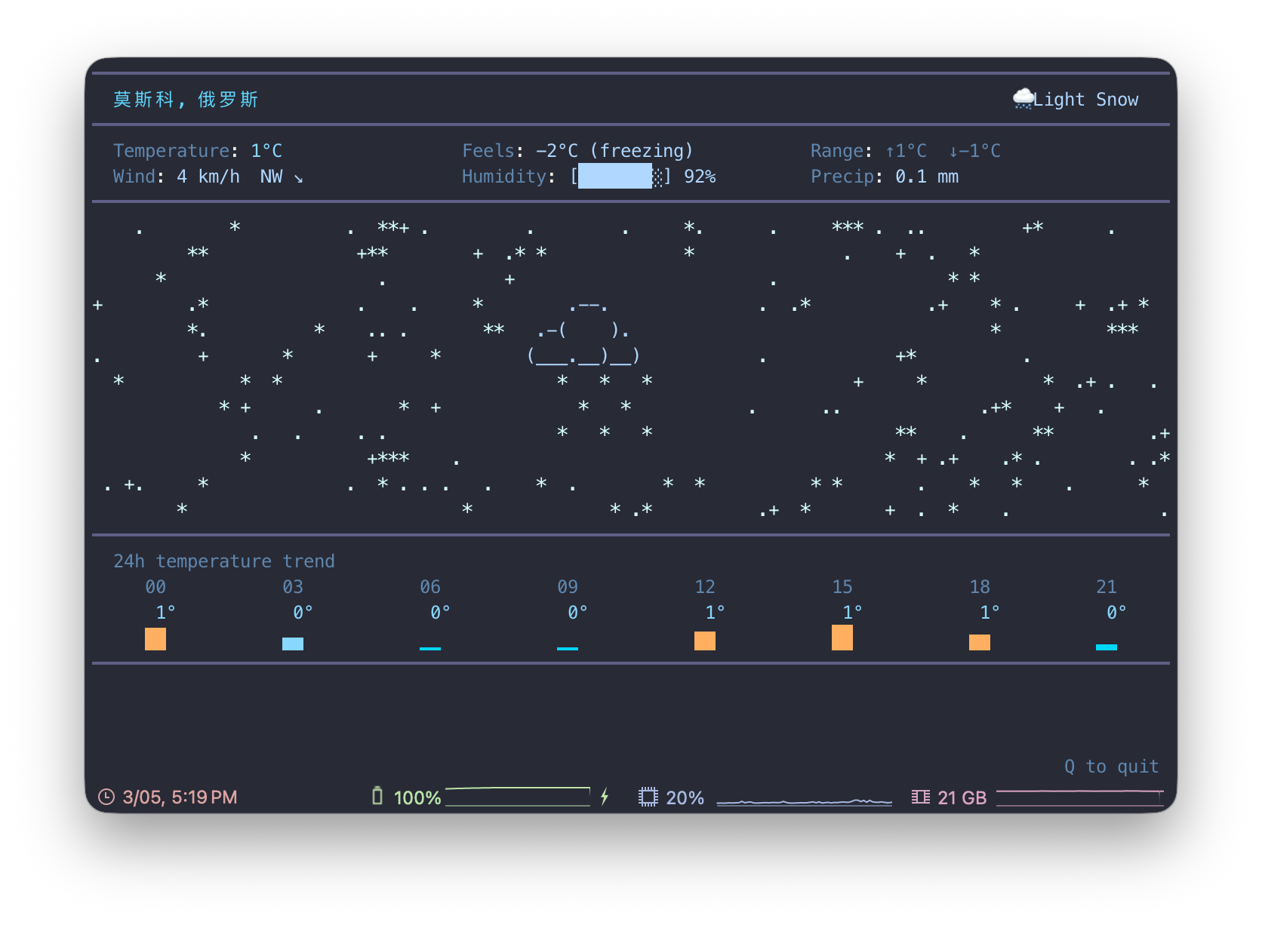Click the cyan bar for hour 06

430,648
